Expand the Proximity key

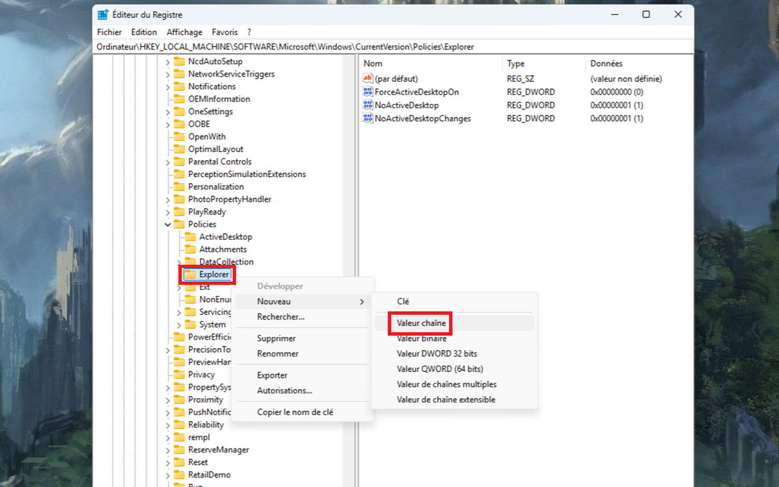[167, 399]
